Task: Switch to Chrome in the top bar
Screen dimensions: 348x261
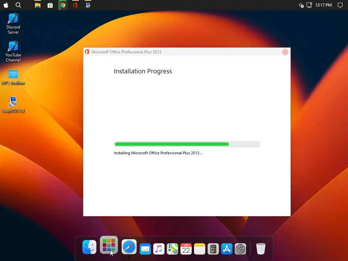Action: (63, 5)
